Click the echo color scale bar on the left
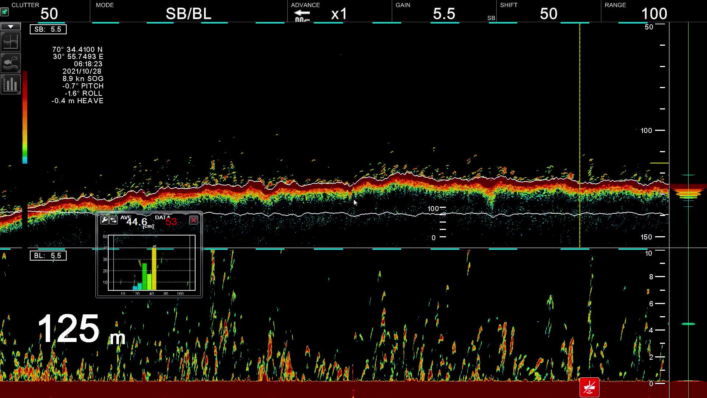This screenshot has height=398, width=707. click(x=25, y=117)
